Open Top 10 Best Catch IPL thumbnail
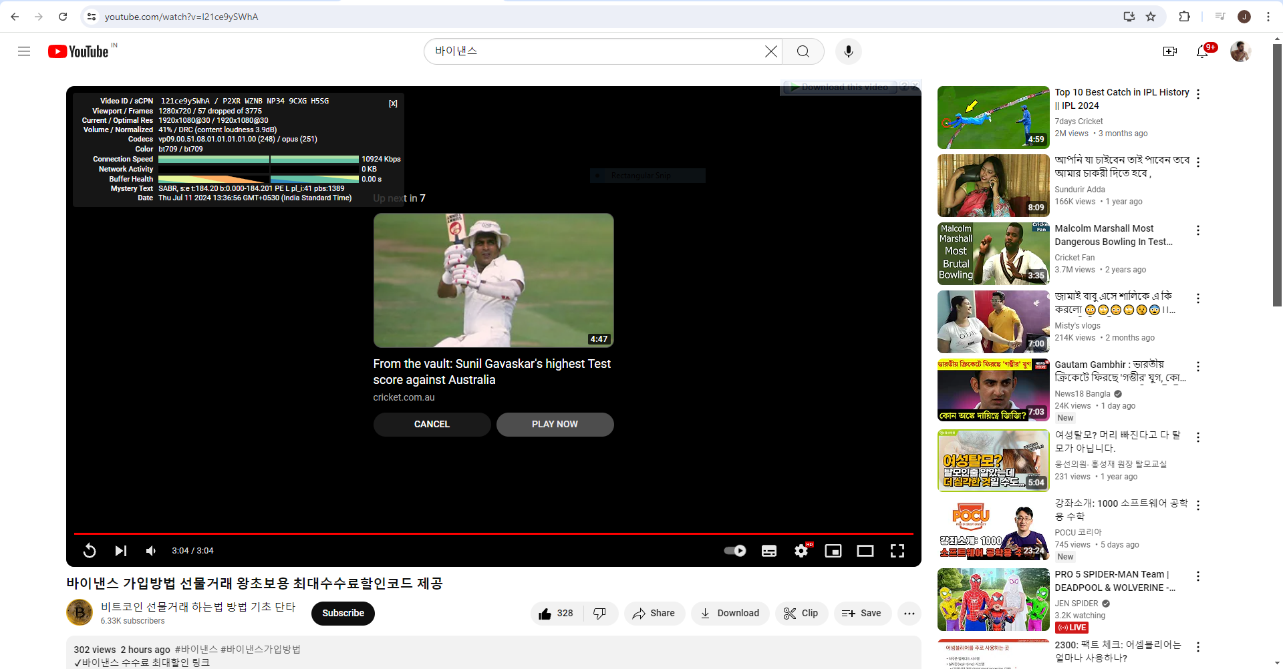 pos(994,118)
